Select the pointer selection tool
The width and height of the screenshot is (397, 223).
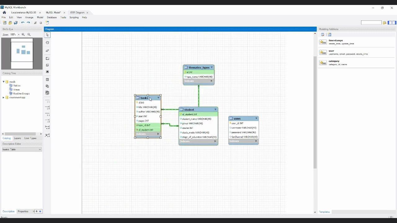(47, 35)
